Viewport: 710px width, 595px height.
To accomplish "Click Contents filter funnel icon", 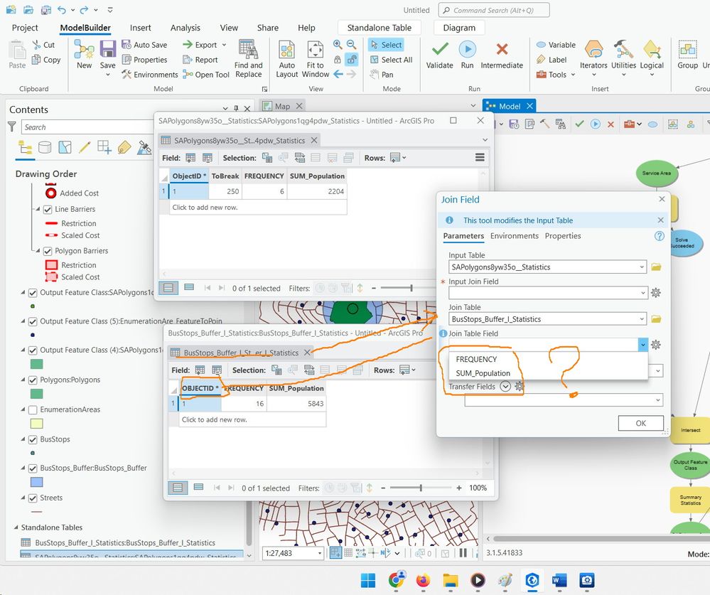I will click(12, 127).
